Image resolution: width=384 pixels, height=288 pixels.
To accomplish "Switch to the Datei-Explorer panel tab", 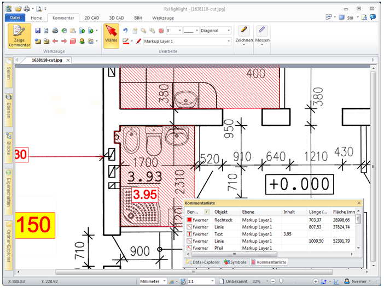I will coord(203,262).
